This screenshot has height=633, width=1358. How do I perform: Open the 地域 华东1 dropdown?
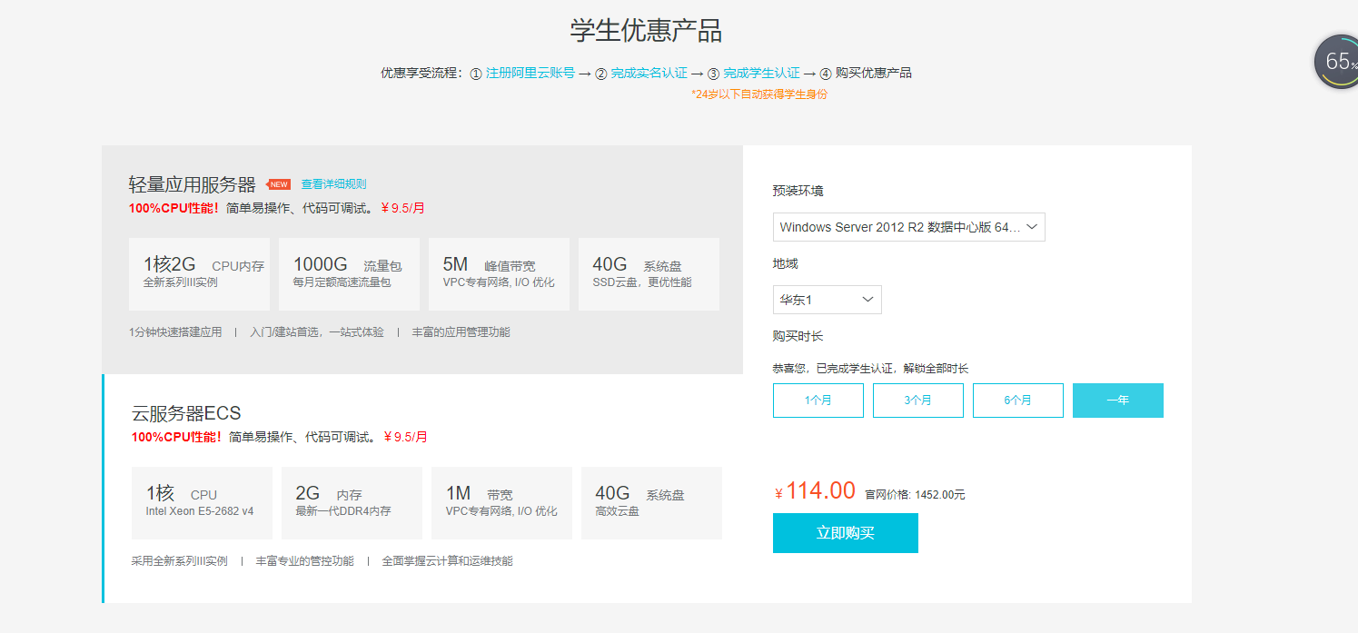click(x=827, y=300)
